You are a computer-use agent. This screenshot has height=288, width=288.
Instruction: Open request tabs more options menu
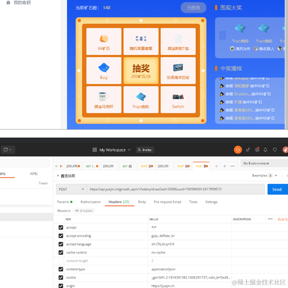point(232,166)
